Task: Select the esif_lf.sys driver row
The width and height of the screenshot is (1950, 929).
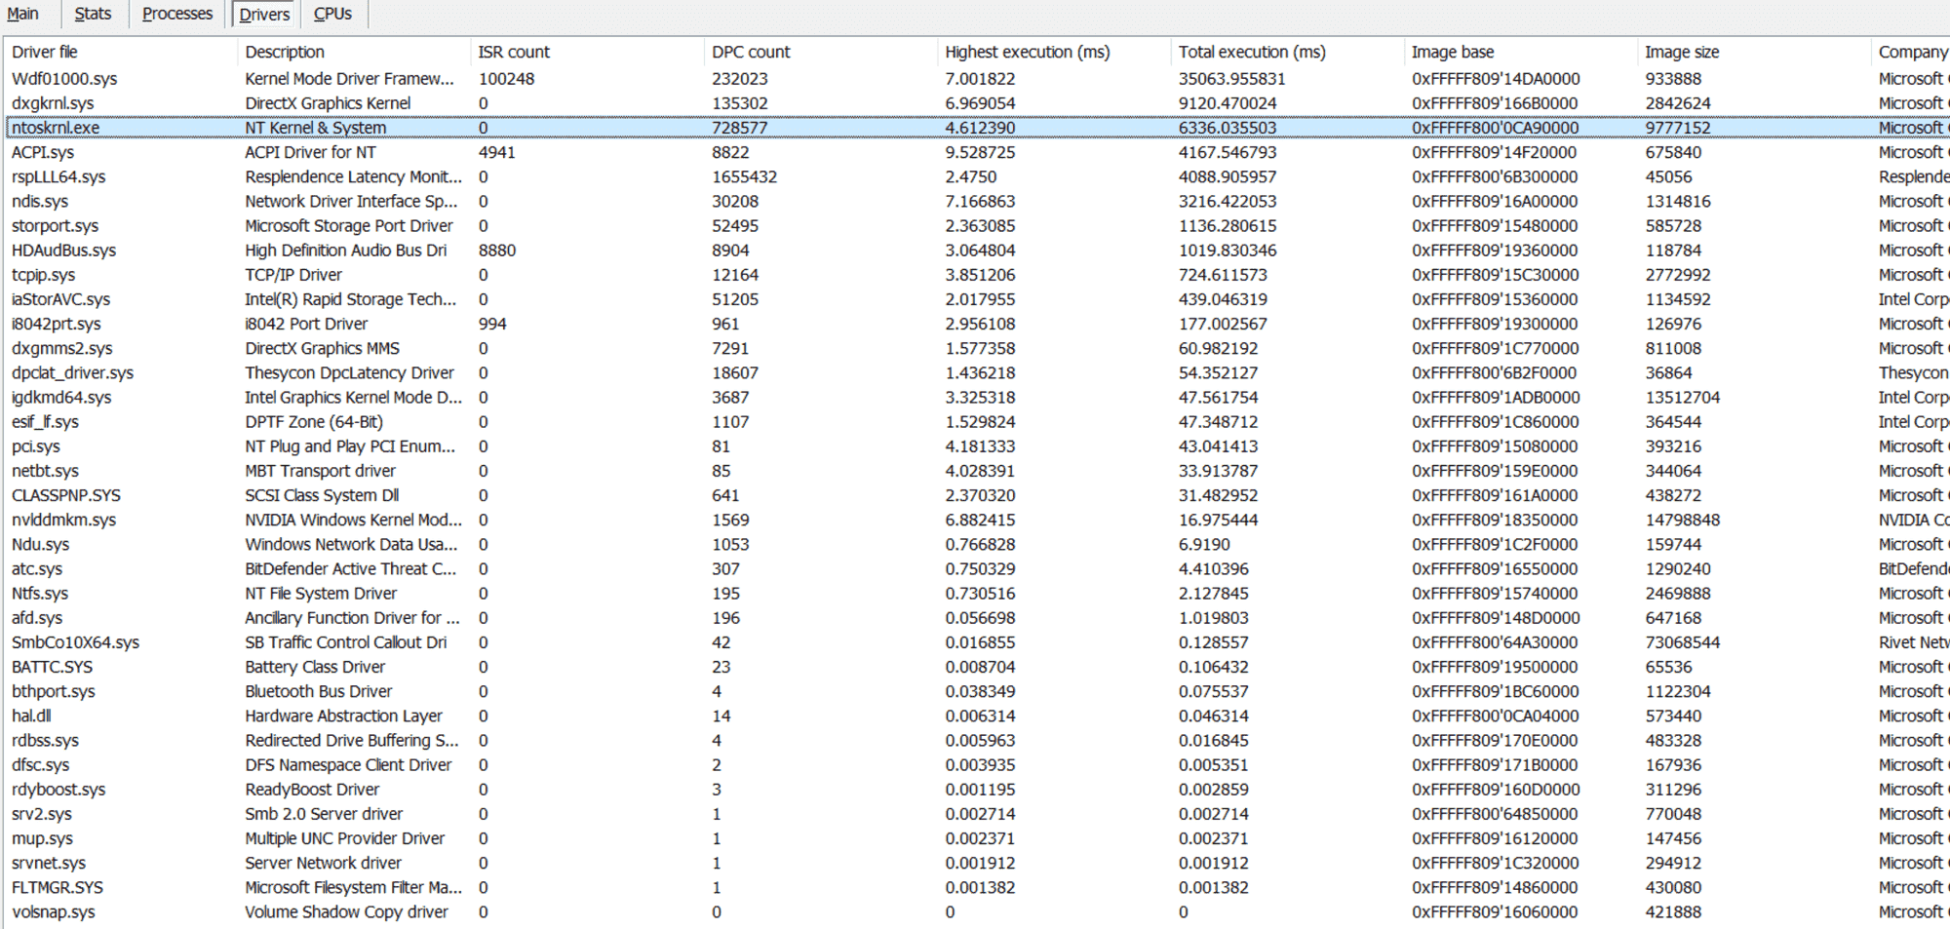Action: (x=977, y=422)
